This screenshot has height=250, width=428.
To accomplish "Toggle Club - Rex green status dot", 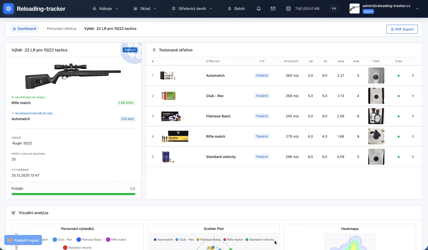I will pyautogui.click(x=398, y=96).
